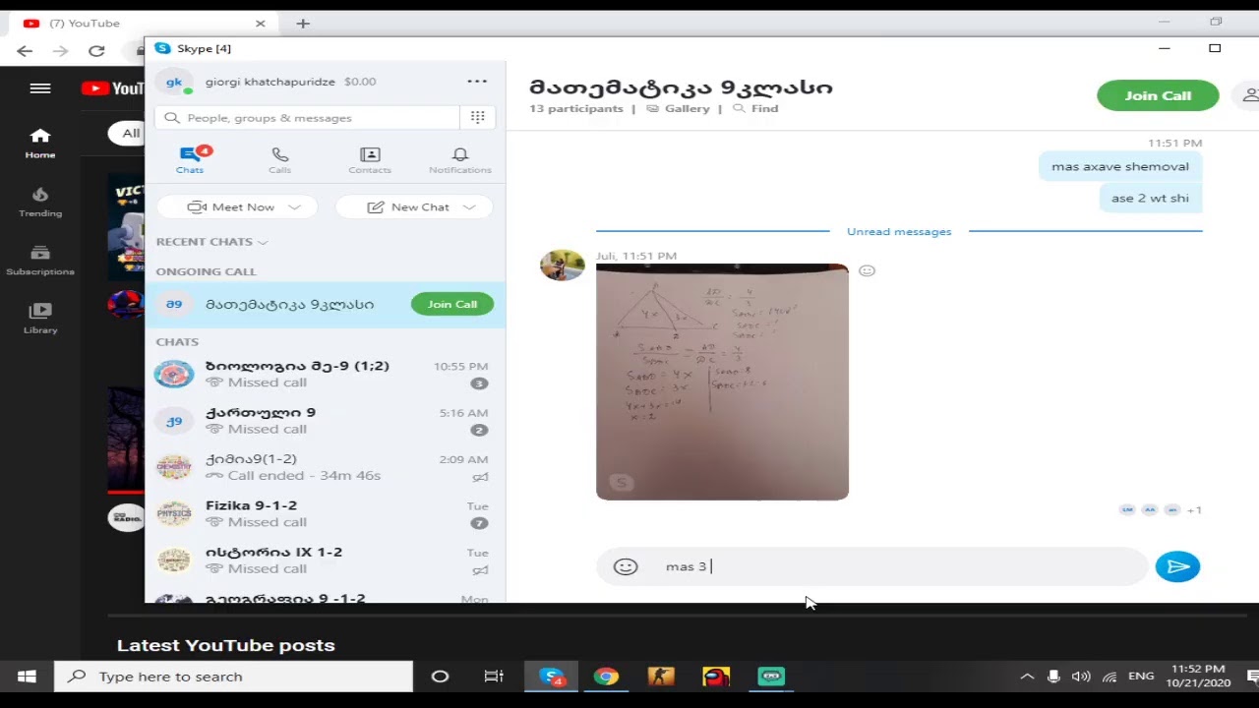
Task: Go back in Chrome browser
Action: pos(25,51)
